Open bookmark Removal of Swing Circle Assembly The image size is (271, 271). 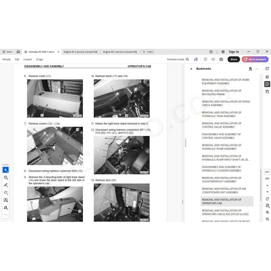point(226,103)
